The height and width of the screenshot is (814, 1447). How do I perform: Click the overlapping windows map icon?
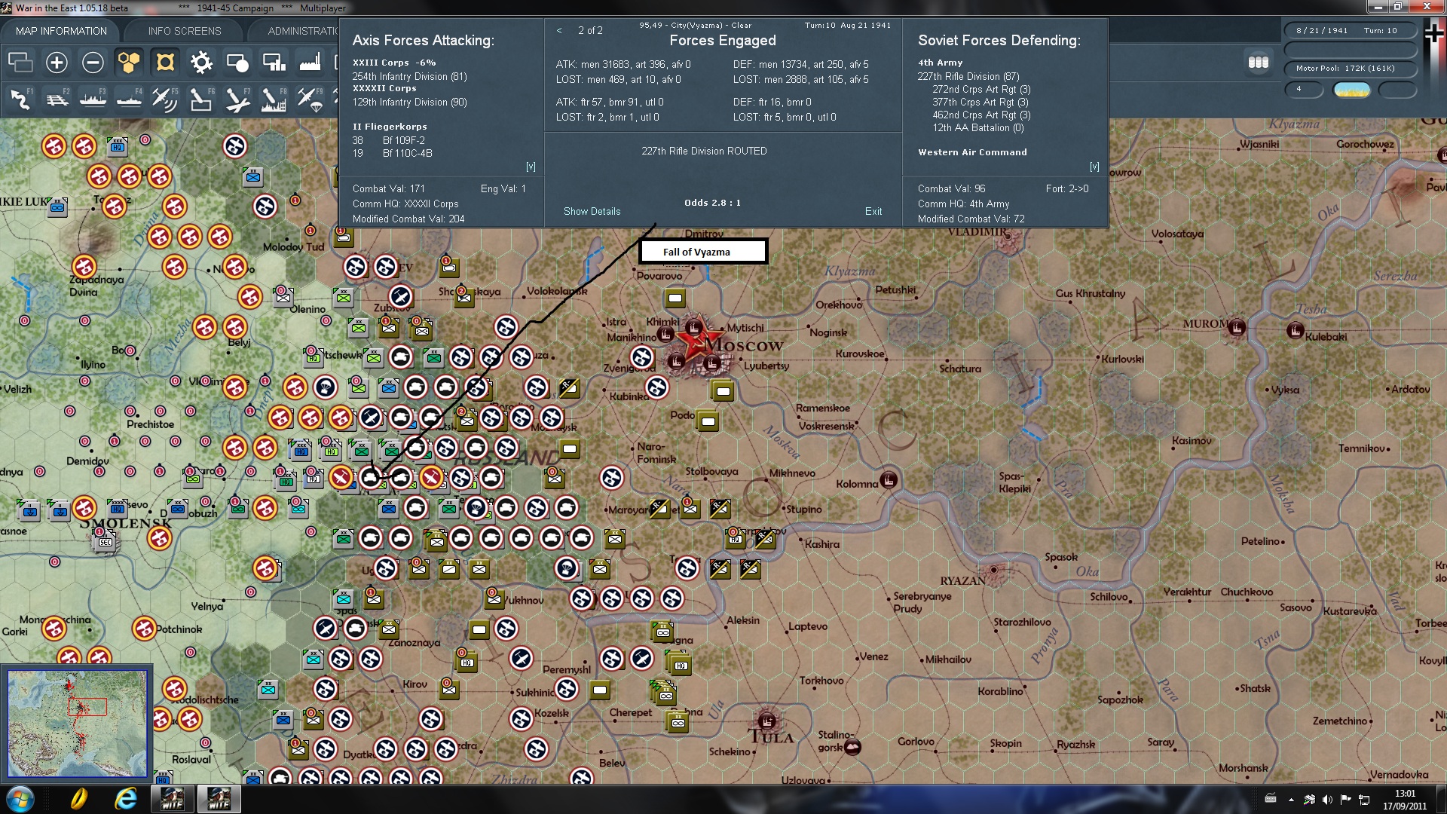20,63
